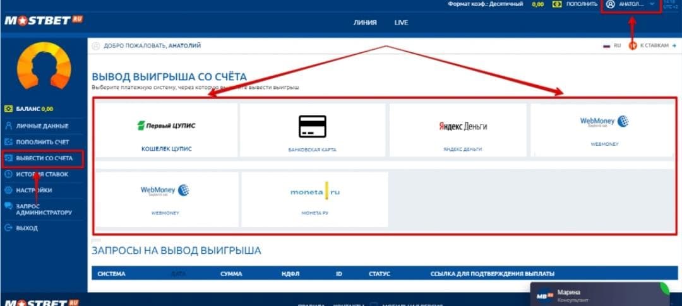
Task: Expand the АНАТОЛ... account dropdown arrow
Action: click(652, 4)
